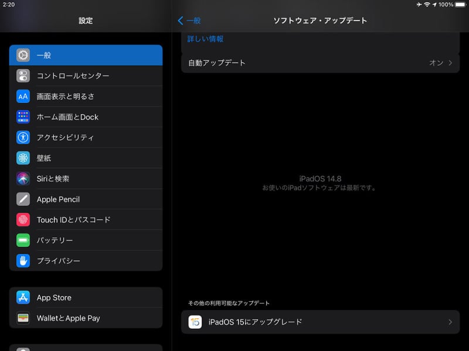Tap the Home Screen & Dock grid icon
469x351 pixels.
[23, 117]
